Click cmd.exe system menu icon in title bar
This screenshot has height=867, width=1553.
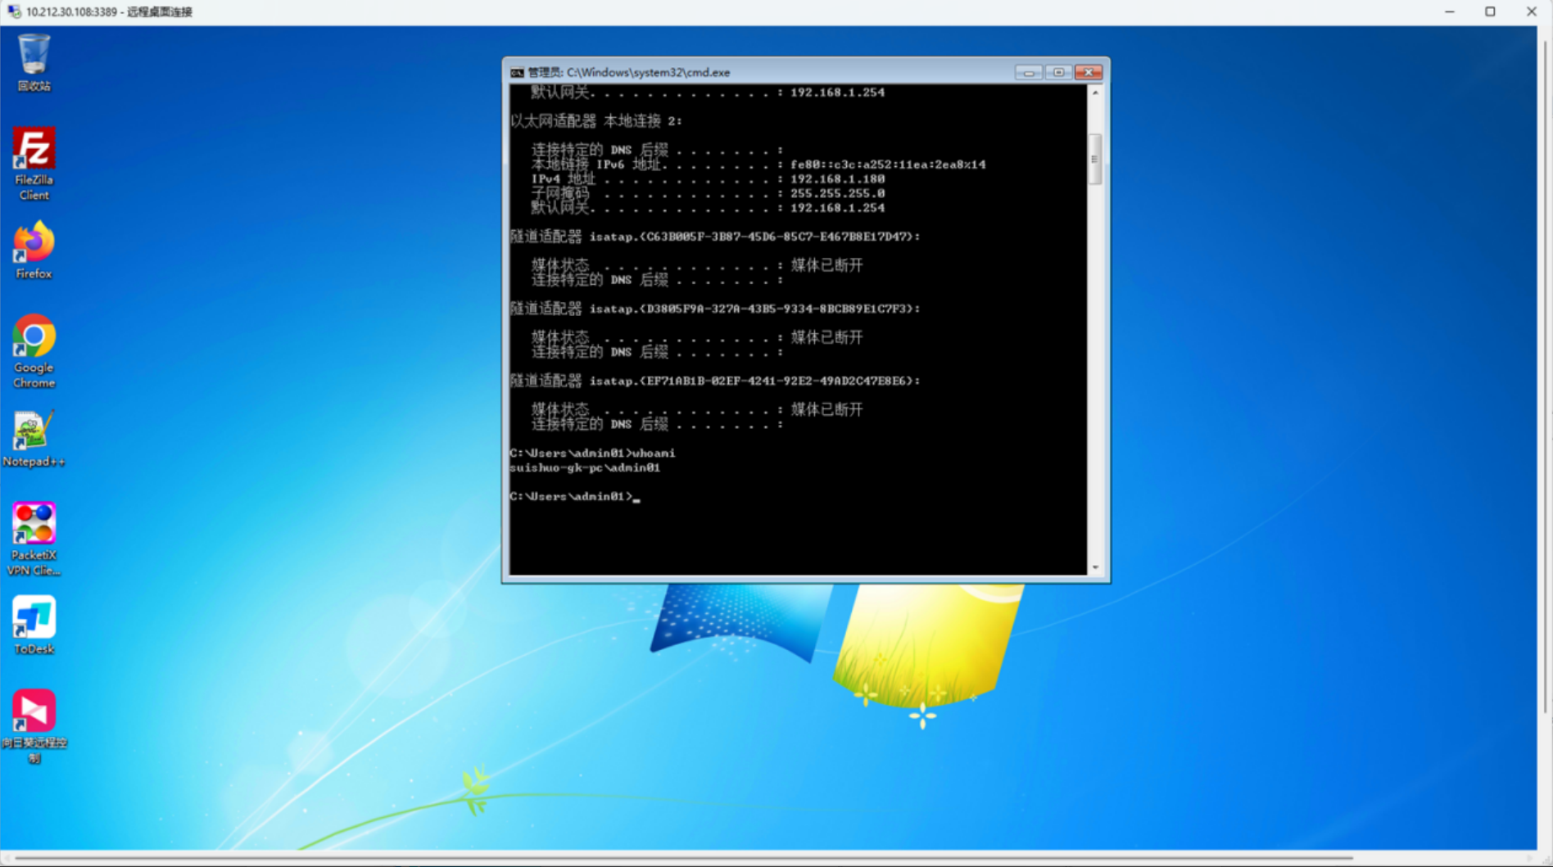pos(517,73)
